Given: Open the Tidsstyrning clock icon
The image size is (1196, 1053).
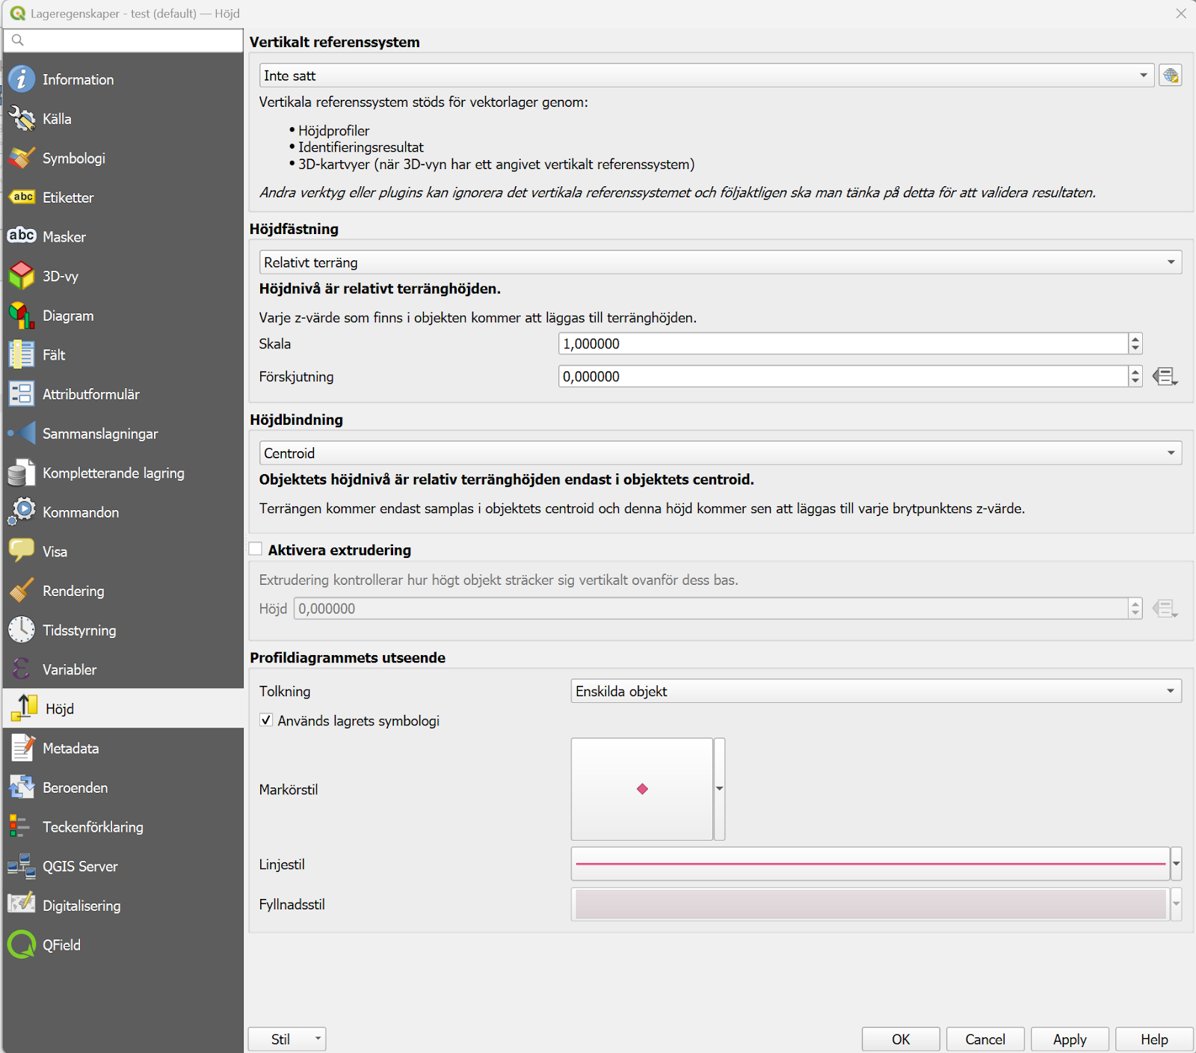Looking at the screenshot, I should click(22, 630).
